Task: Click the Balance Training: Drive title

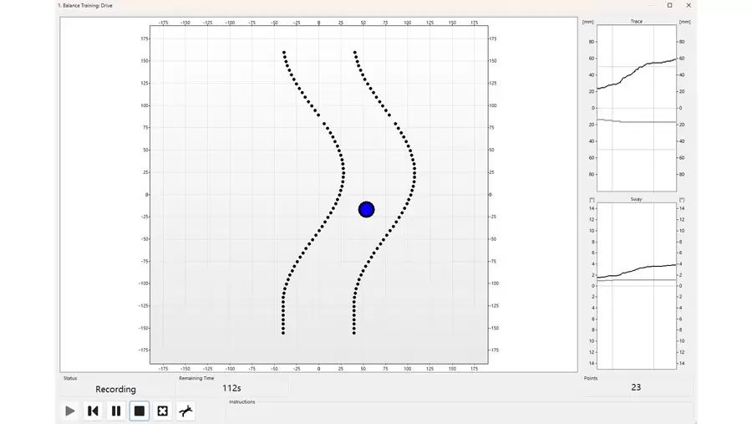Action: pos(85,5)
